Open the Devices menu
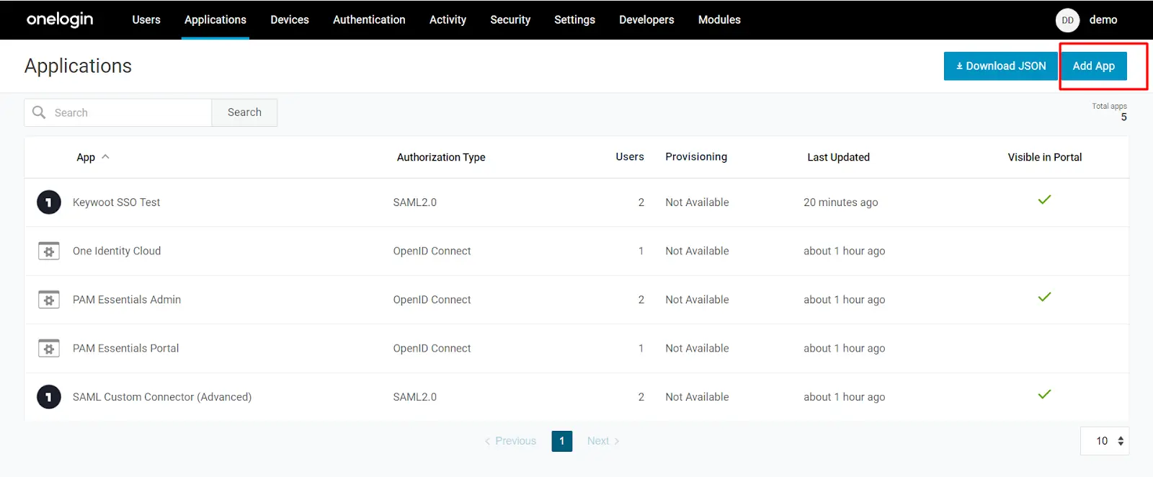This screenshot has height=477, width=1153. [x=290, y=19]
